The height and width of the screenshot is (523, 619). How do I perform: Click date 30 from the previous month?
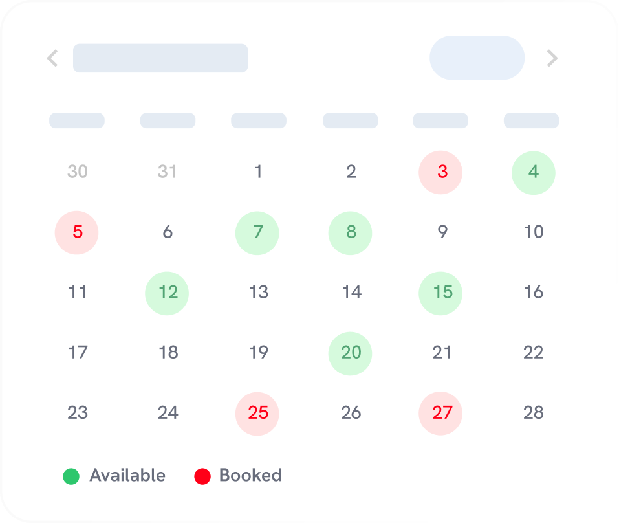[x=76, y=172]
